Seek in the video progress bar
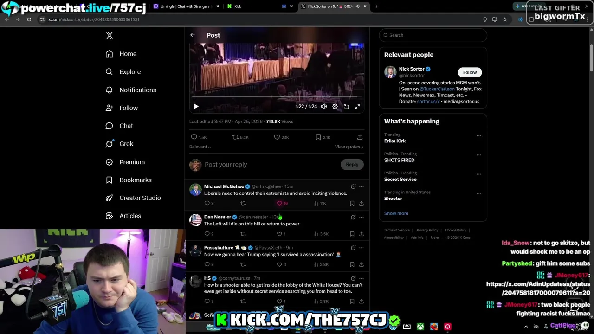Image resolution: width=594 pixels, height=334 pixels. [x=277, y=97]
